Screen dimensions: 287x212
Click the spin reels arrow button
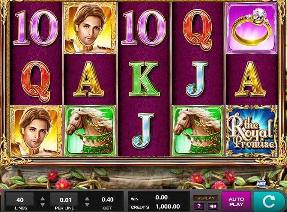click(x=269, y=202)
